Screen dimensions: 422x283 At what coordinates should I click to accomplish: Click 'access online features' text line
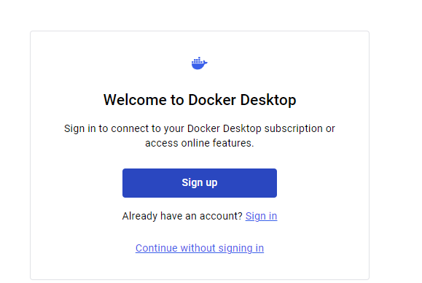pyautogui.click(x=200, y=143)
